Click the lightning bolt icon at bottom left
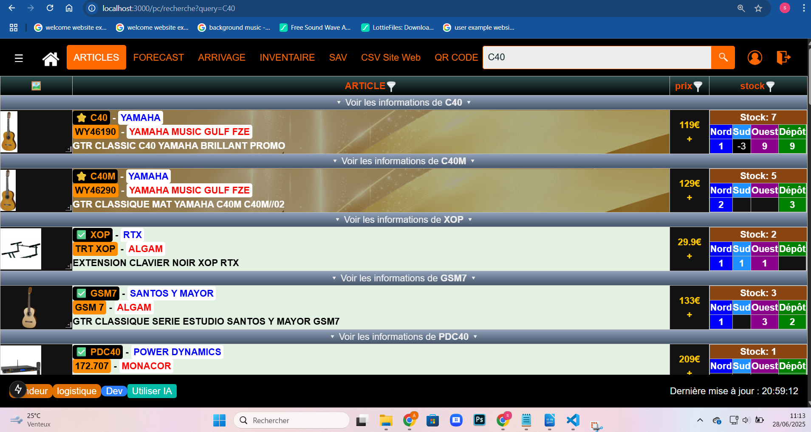This screenshot has height=432, width=811. (x=18, y=389)
